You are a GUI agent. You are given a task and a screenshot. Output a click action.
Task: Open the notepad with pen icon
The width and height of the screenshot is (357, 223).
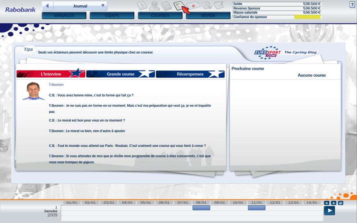218,6
